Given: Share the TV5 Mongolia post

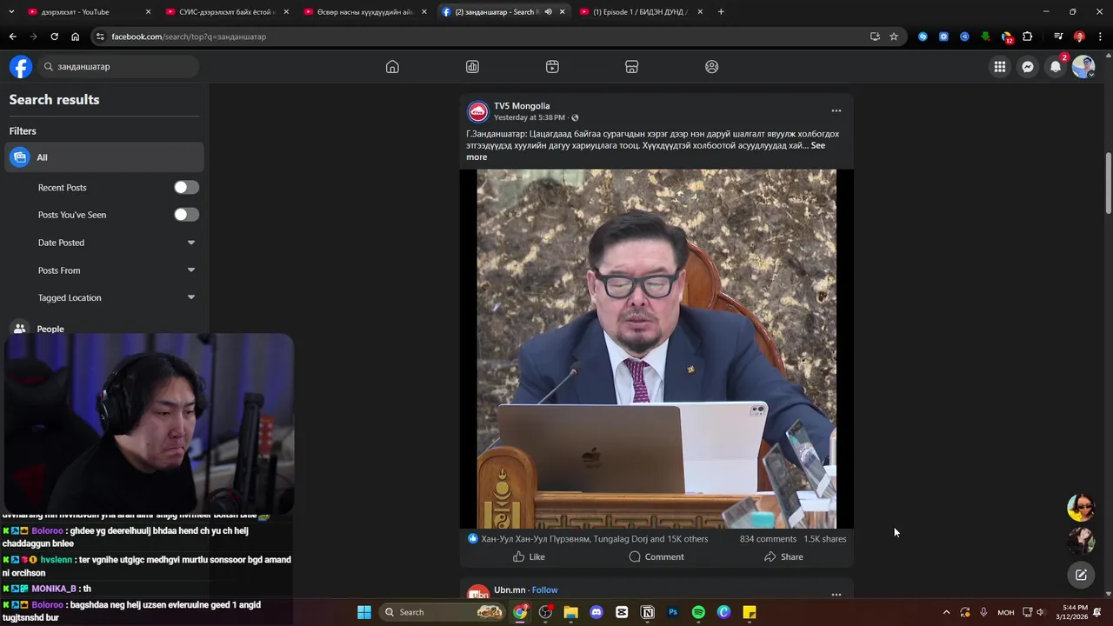Looking at the screenshot, I should click(x=783, y=556).
